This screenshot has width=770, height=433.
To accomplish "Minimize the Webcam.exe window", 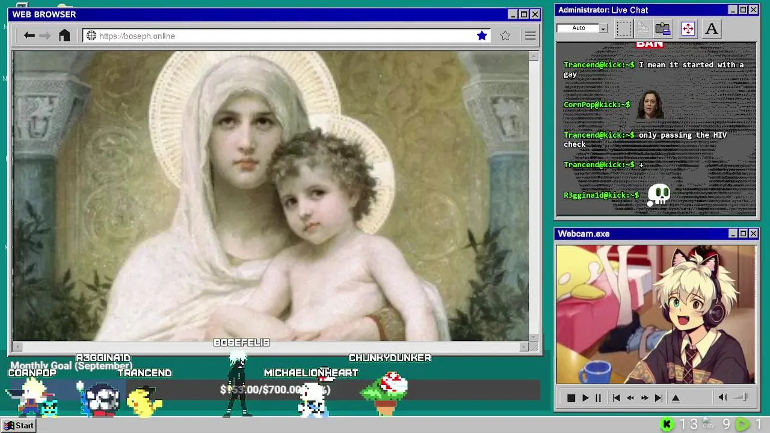I will (x=733, y=233).
